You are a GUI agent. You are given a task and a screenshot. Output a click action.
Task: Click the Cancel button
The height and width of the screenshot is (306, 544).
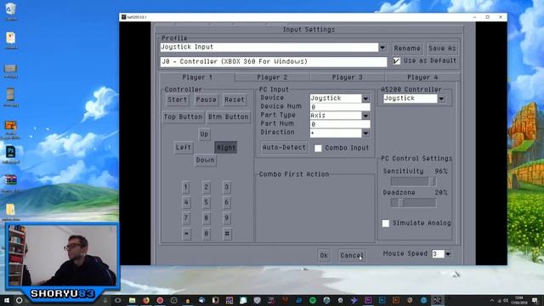(x=352, y=255)
